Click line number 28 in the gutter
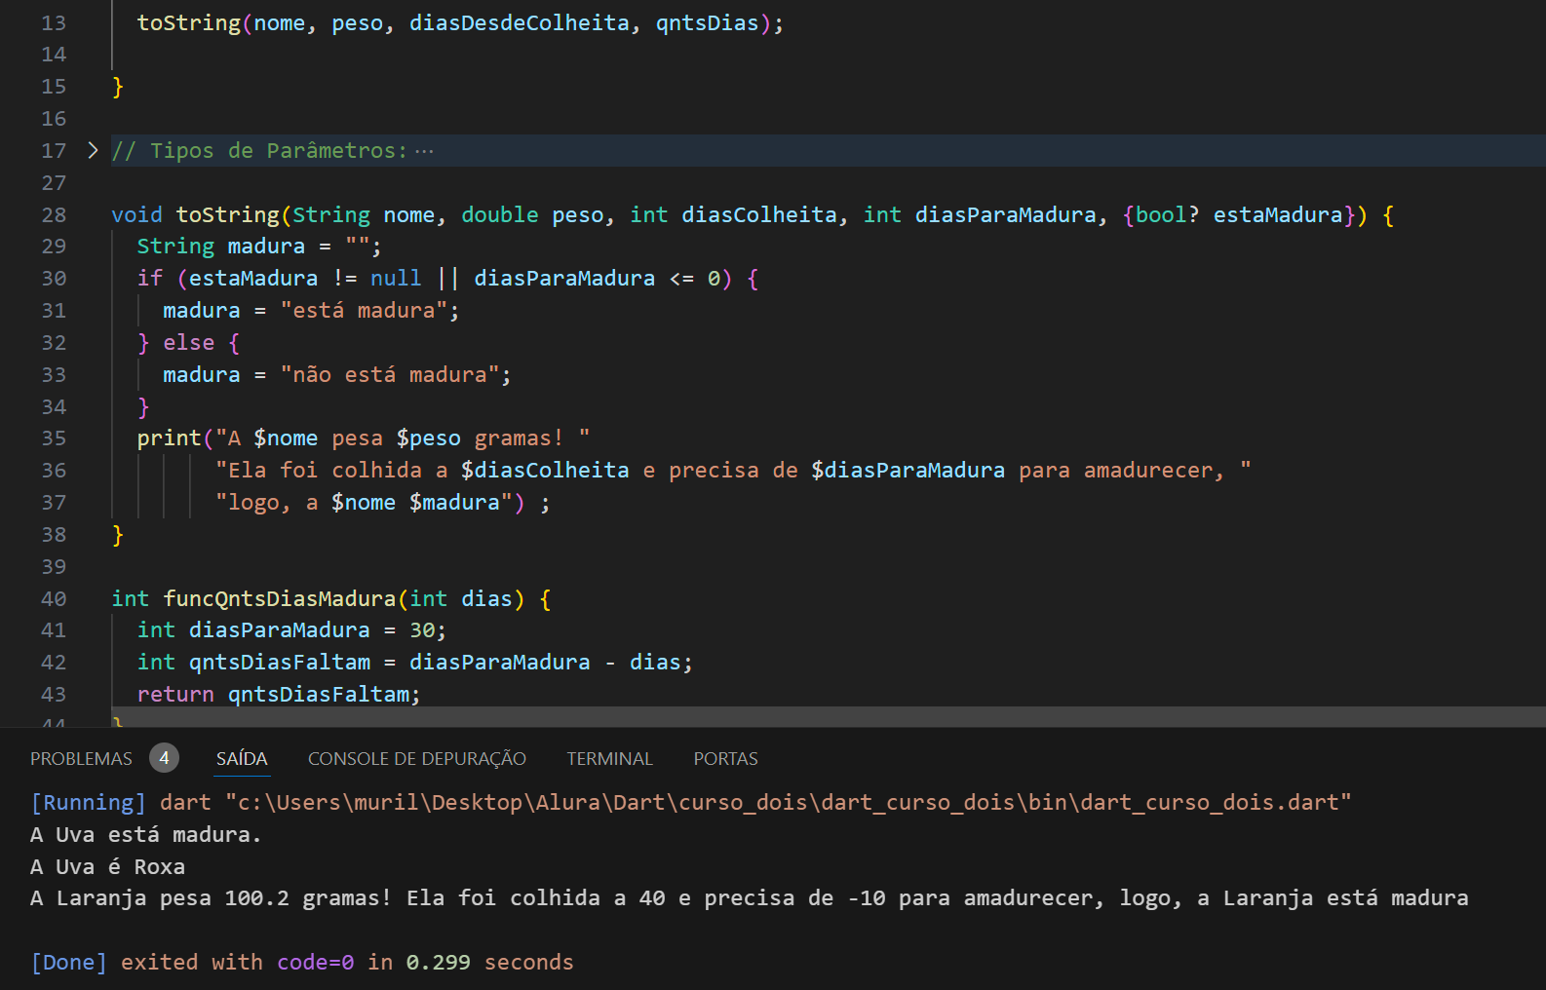 click(x=54, y=214)
